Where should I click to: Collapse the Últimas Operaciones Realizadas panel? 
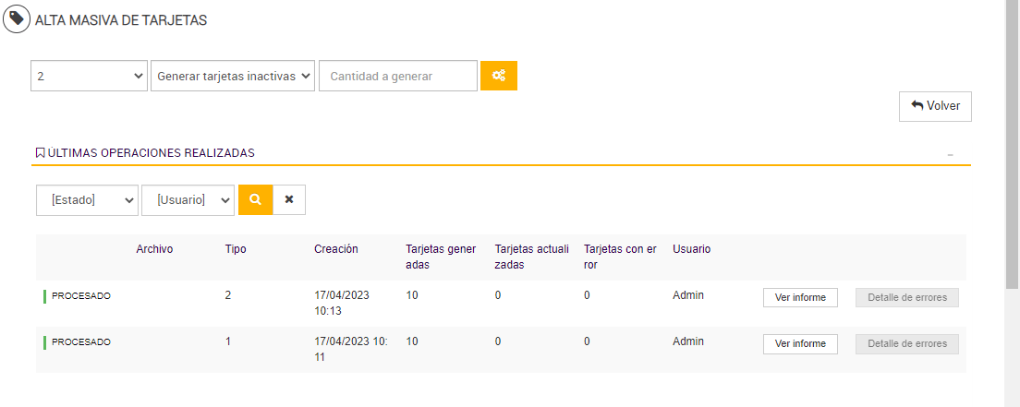pos(950,154)
